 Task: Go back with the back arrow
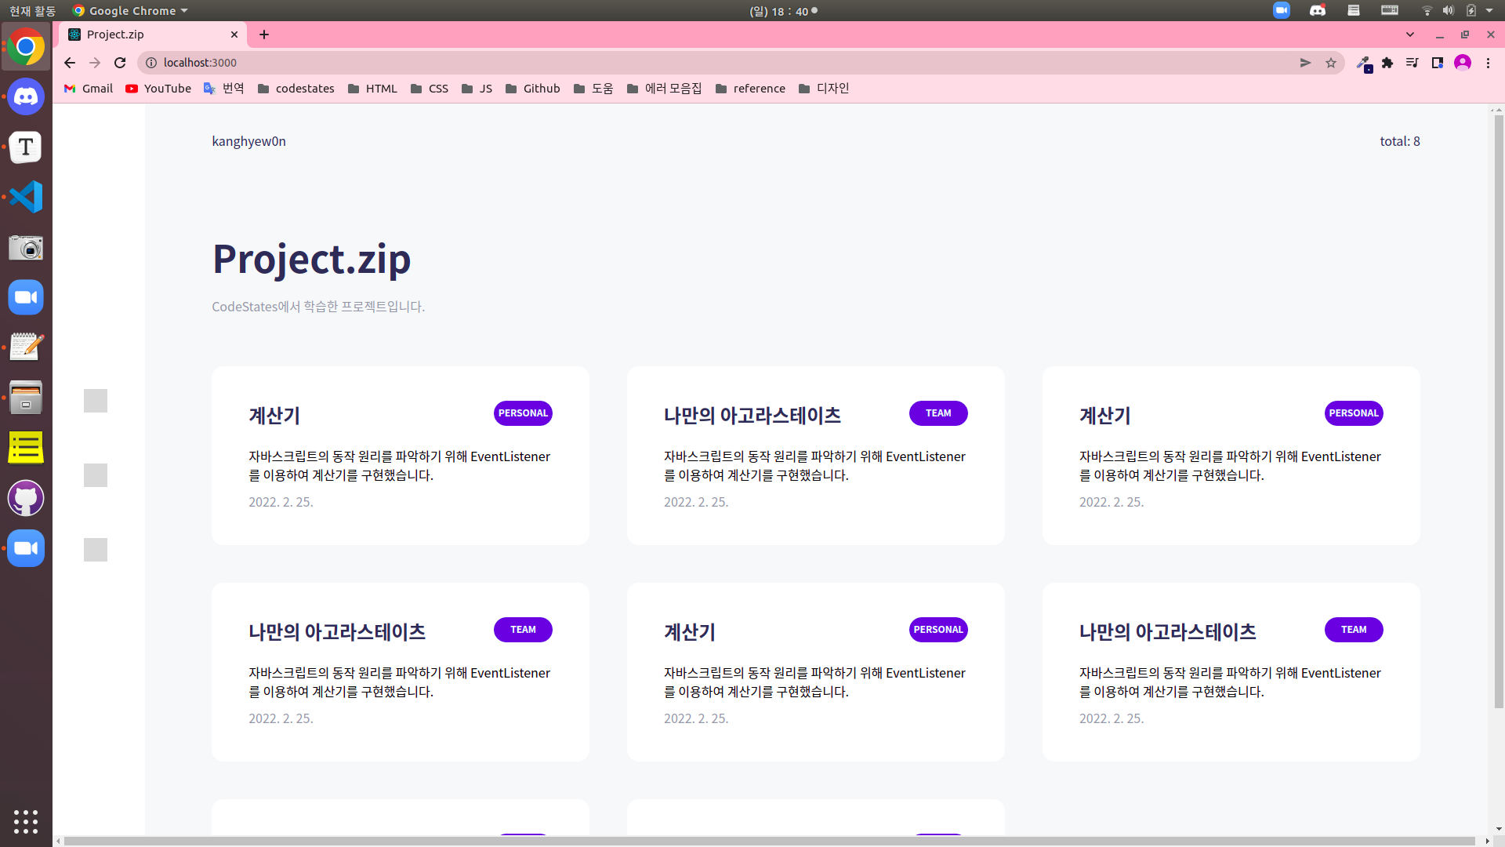click(x=70, y=63)
